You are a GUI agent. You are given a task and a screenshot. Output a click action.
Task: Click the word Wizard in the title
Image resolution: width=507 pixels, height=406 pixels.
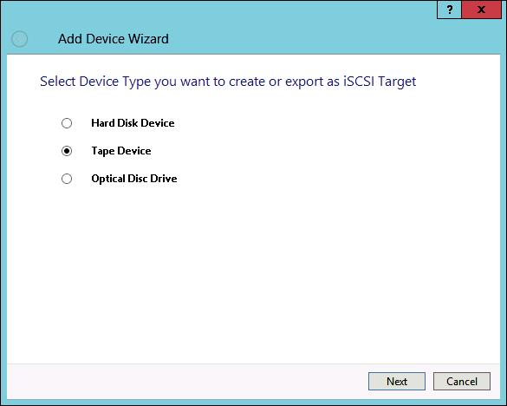click(x=148, y=39)
